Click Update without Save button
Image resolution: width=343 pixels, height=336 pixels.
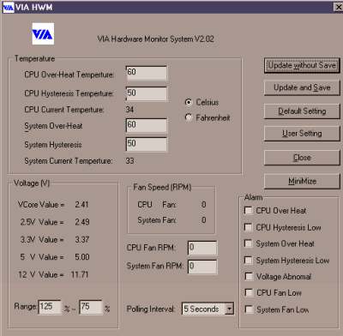[x=302, y=65]
